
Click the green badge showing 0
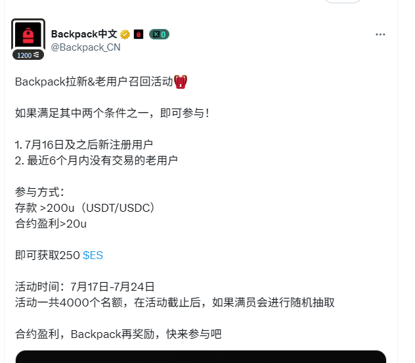(x=159, y=34)
